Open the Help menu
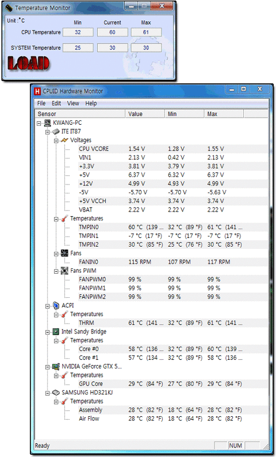Image resolution: width=276 pixels, height=457 pixels. (x=91, y=103)
